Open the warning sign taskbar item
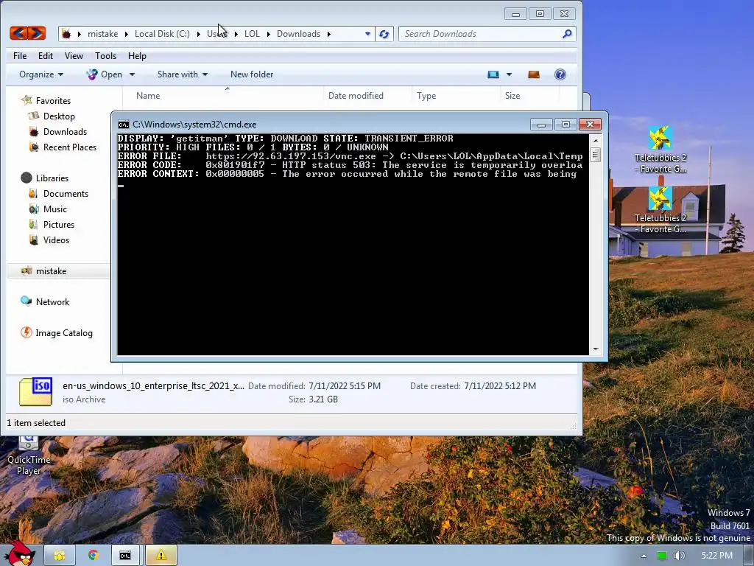This screenshot has width=754, height=566. pos(161,556)
